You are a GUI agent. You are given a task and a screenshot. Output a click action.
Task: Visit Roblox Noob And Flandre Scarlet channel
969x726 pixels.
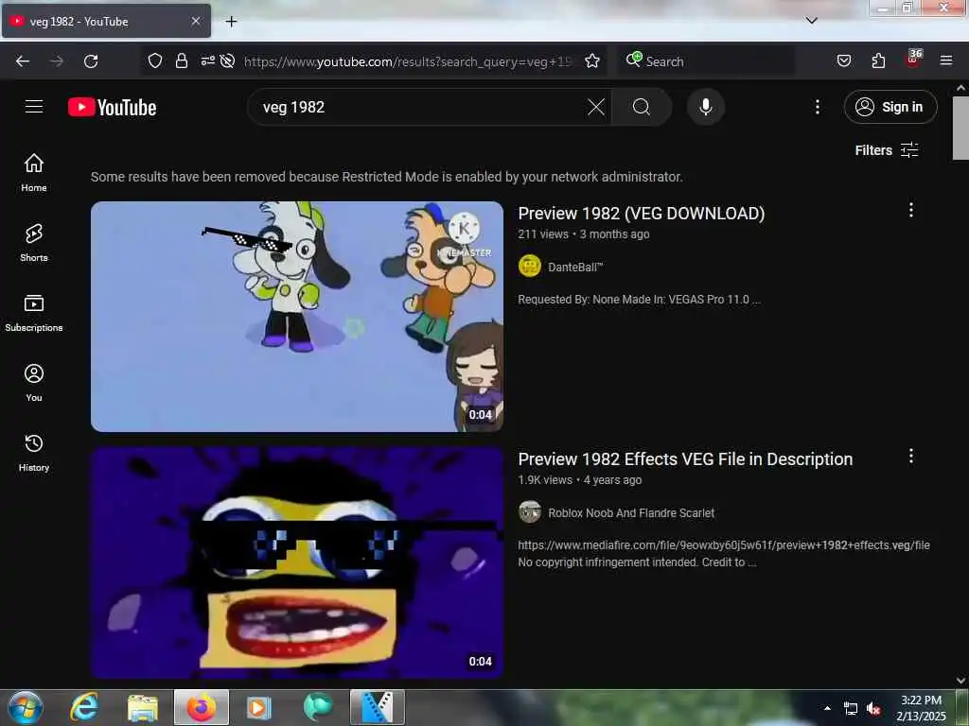pos(631,513)
